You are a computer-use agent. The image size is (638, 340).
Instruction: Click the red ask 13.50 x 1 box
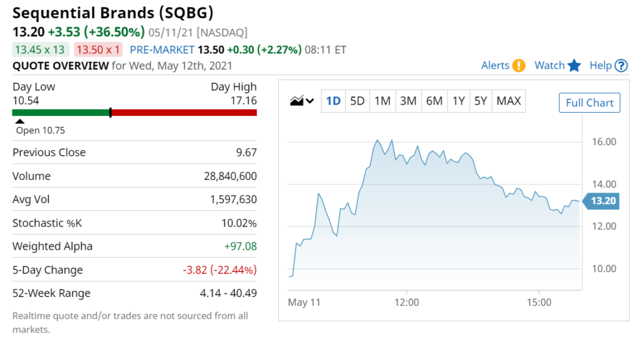point(98,50)
